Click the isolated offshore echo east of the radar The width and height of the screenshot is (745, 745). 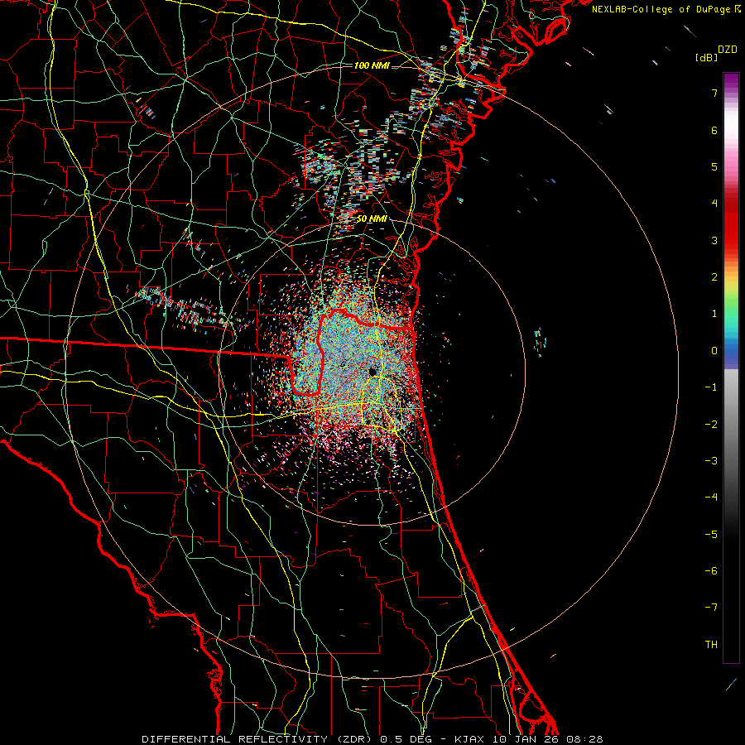point(540,341)
